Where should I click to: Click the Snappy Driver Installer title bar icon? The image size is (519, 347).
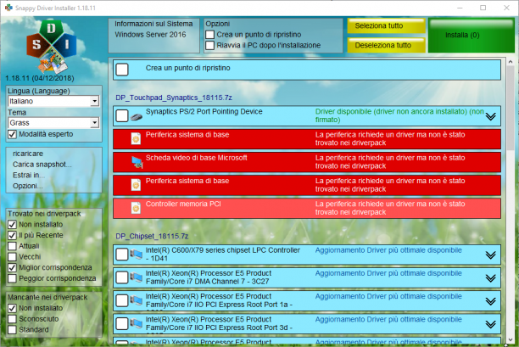pos(8,8)
